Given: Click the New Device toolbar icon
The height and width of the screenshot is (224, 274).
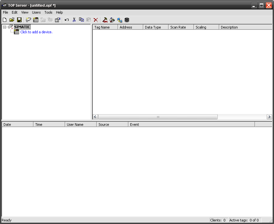Looking at the screenshot, I should [36, 20].
